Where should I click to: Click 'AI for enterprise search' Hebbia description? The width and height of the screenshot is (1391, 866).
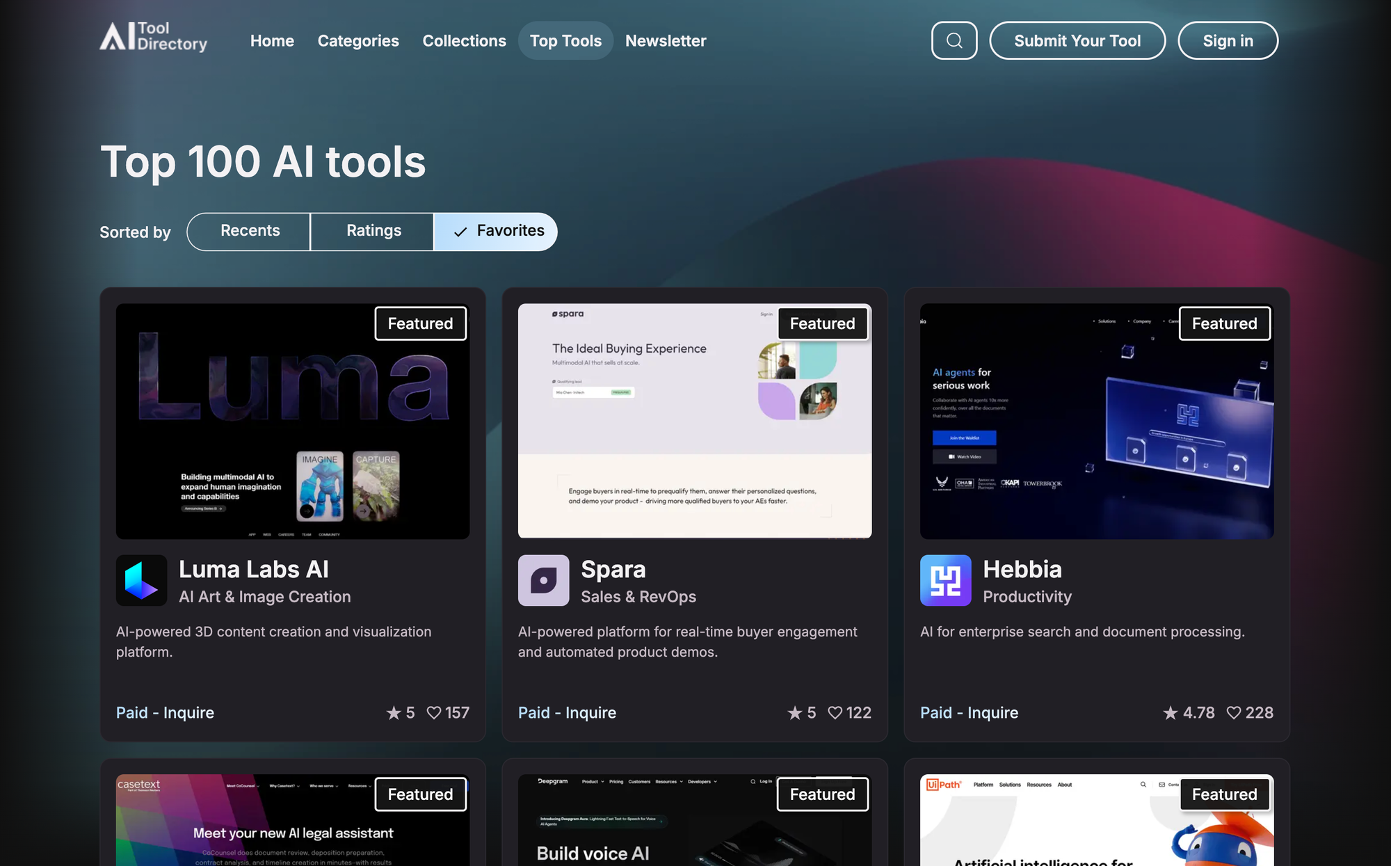tap(1082, 632)
